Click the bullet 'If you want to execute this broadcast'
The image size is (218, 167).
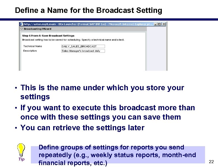(107, 112)
